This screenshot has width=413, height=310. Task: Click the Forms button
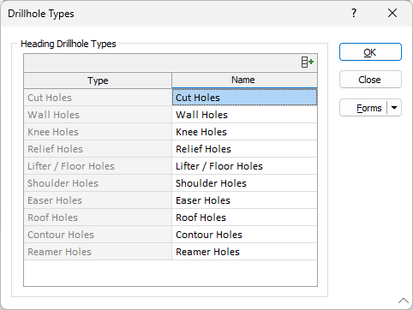point(363,108)
